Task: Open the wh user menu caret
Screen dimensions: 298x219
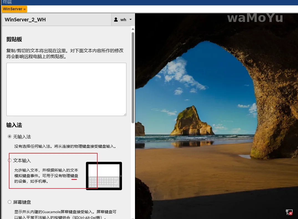Action: [131, 20]
